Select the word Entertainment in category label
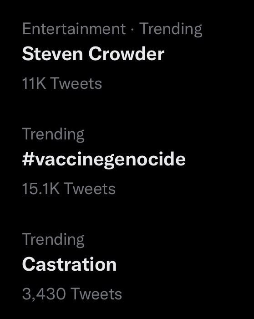254x319 pixels. (x=74, y=29)
